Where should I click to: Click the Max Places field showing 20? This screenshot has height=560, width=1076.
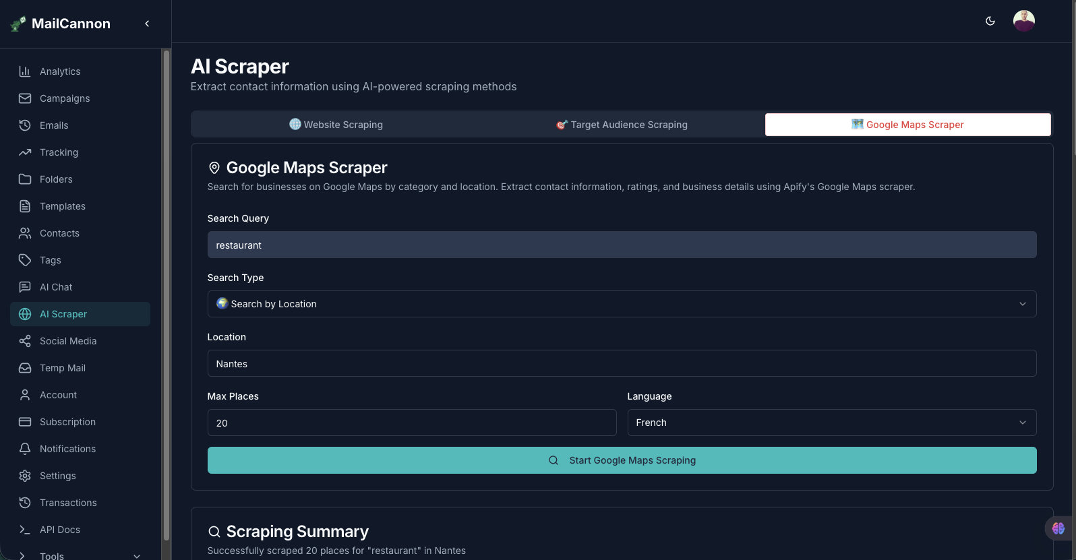click(x=412, y=423)
